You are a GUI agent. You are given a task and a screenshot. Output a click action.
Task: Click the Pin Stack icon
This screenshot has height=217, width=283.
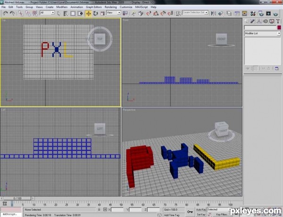point(248,68)
